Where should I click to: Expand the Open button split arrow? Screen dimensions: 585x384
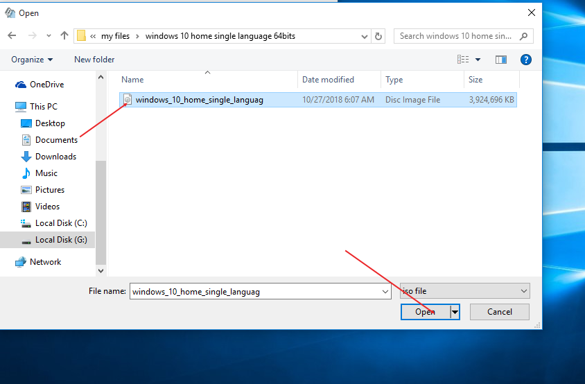coord(455,312)
